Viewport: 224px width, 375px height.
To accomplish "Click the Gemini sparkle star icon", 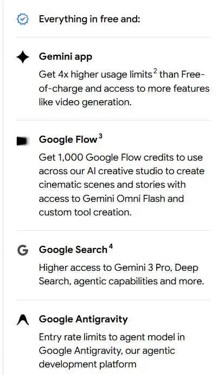I will tap(23, 57).
